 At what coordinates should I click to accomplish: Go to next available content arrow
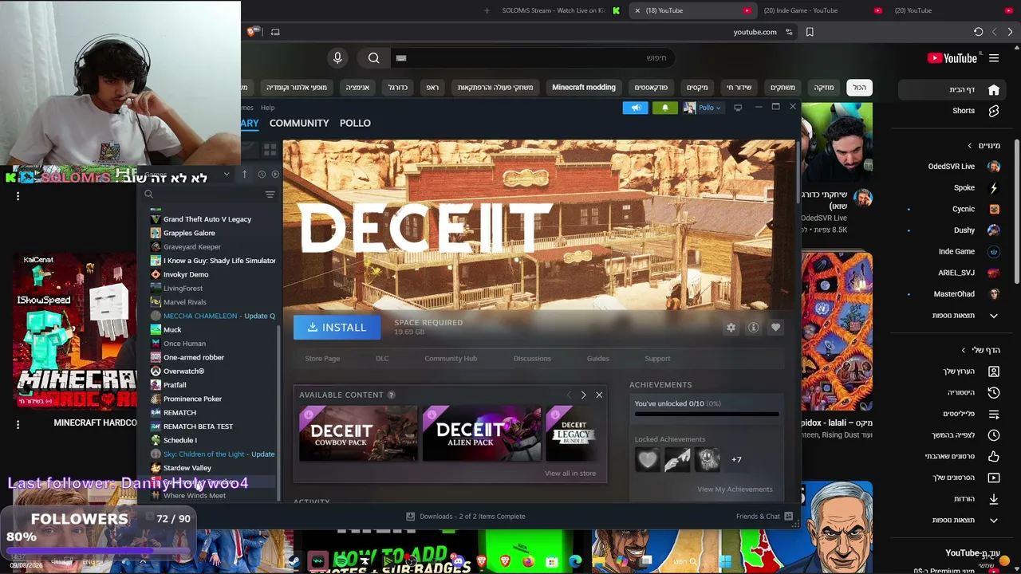[583, 395]
